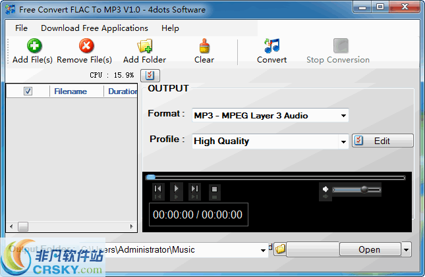Open the Help menu
Screen dimensions: 425x277
click(x=170, y=28)
